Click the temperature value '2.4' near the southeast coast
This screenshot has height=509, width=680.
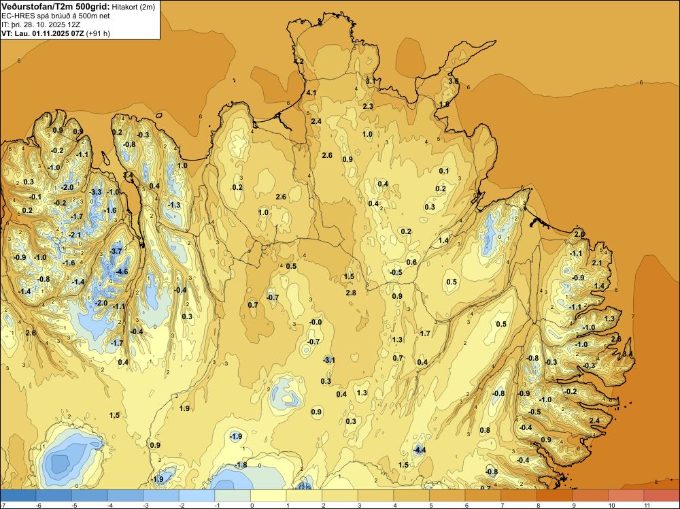(x=594, y=421)
